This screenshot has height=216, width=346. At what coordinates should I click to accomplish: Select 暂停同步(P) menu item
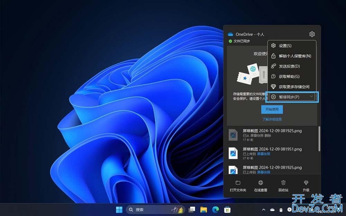(x=292, y=97)
